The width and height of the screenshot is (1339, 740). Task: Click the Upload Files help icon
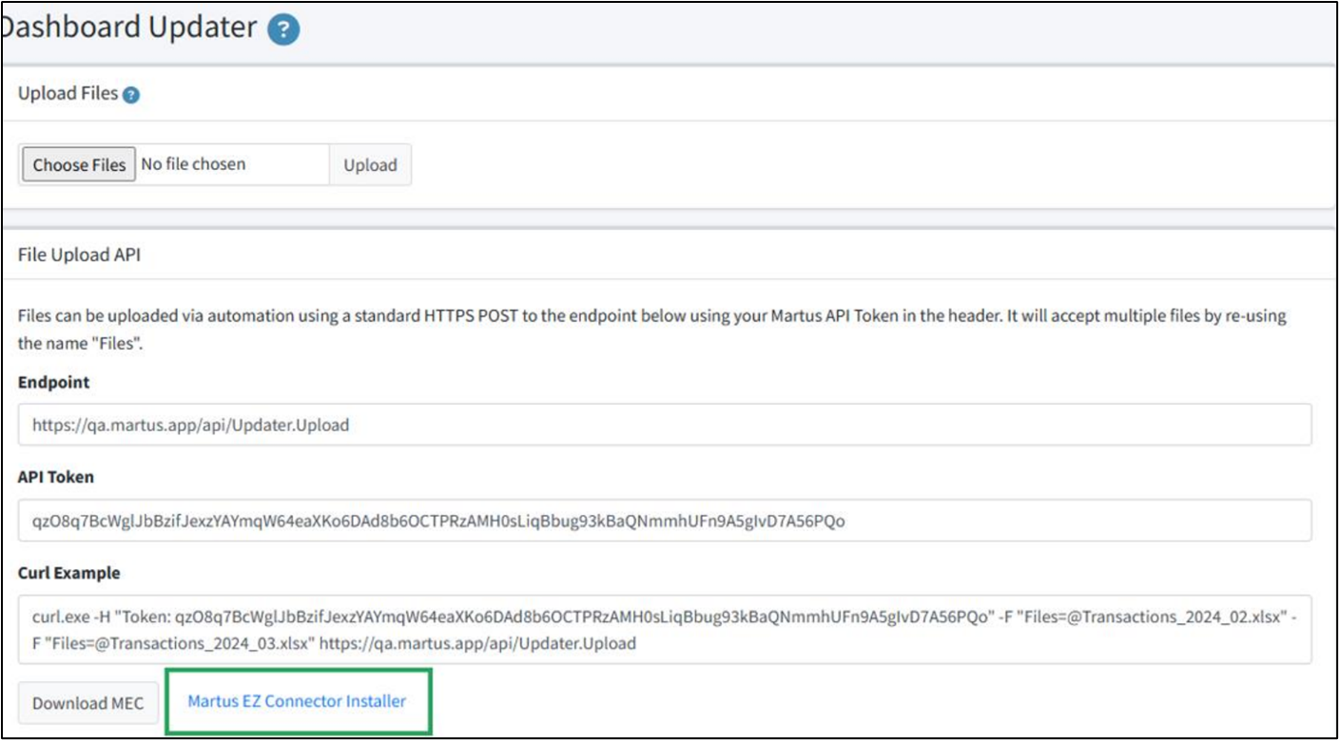click(131, 95)
